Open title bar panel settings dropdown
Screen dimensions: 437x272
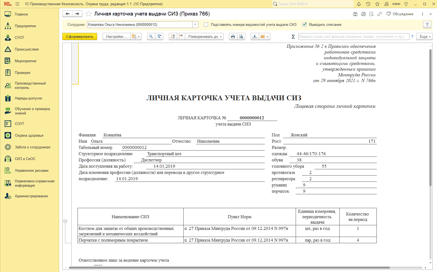[x=406, y=4]
